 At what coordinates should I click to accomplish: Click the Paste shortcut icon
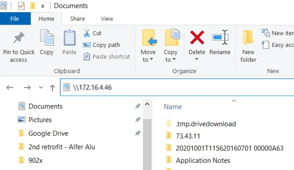coord(87,57)
